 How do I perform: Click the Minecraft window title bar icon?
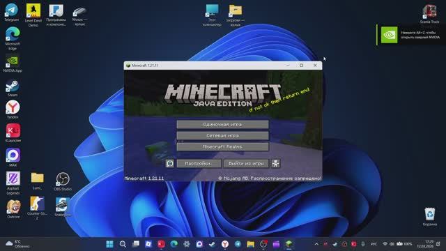(128, 66)
